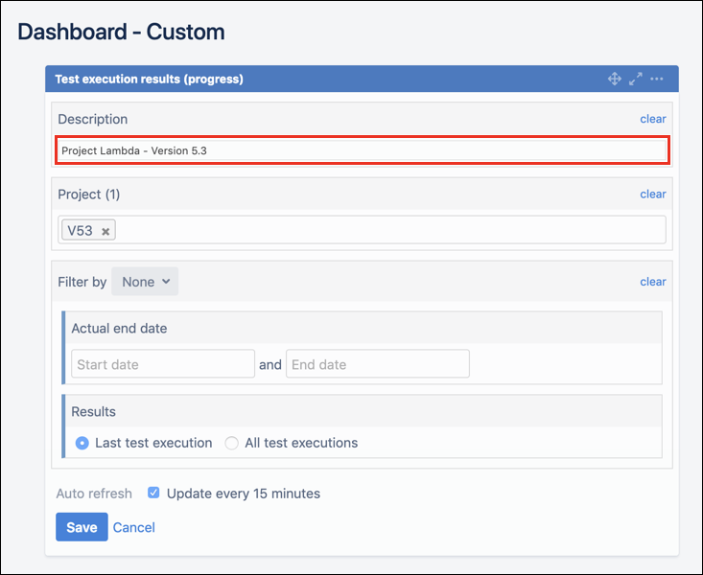Remove the V53 project tag
This screenshot has width=703, height=575.
105,231
